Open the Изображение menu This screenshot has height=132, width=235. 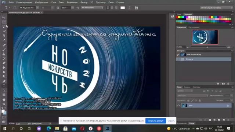click(41, 3)
